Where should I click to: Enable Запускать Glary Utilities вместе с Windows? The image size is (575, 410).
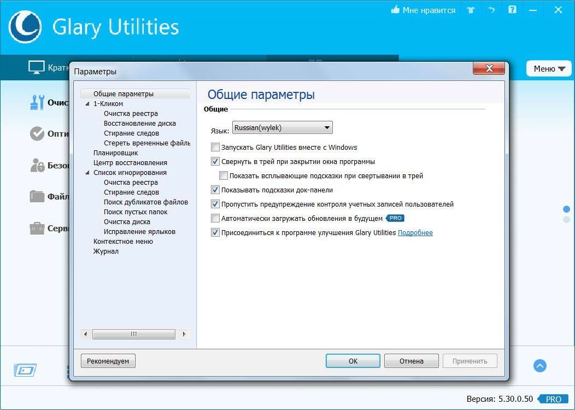point(215,148)
